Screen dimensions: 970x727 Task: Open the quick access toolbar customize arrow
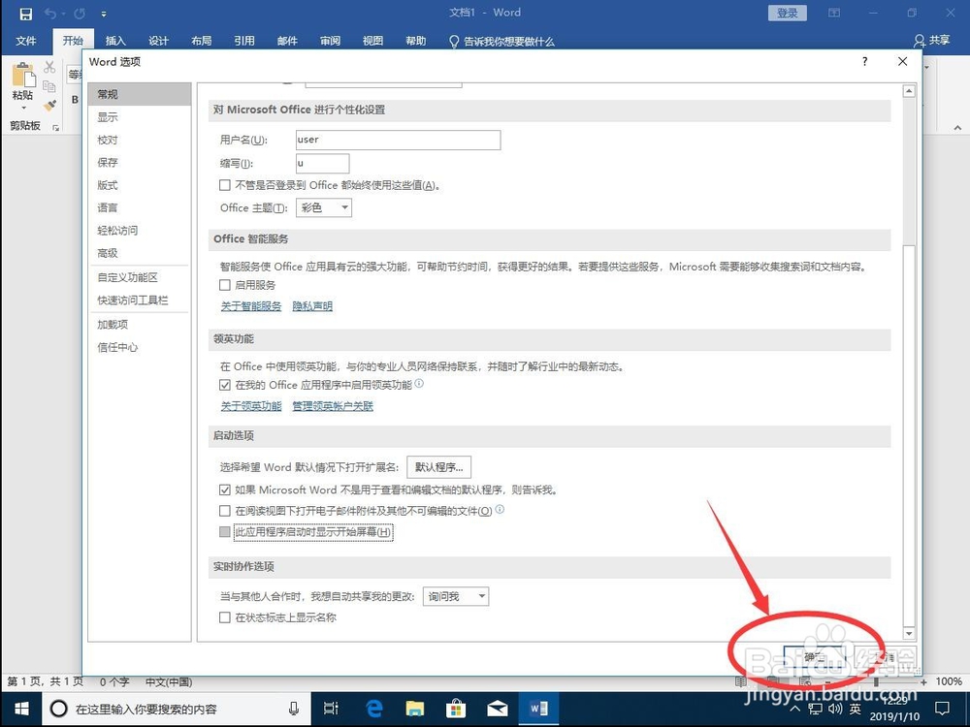coord(104,14)
